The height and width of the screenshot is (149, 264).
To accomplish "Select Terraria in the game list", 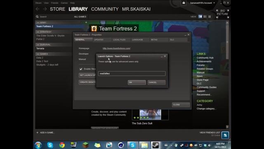I will point(40,48).
